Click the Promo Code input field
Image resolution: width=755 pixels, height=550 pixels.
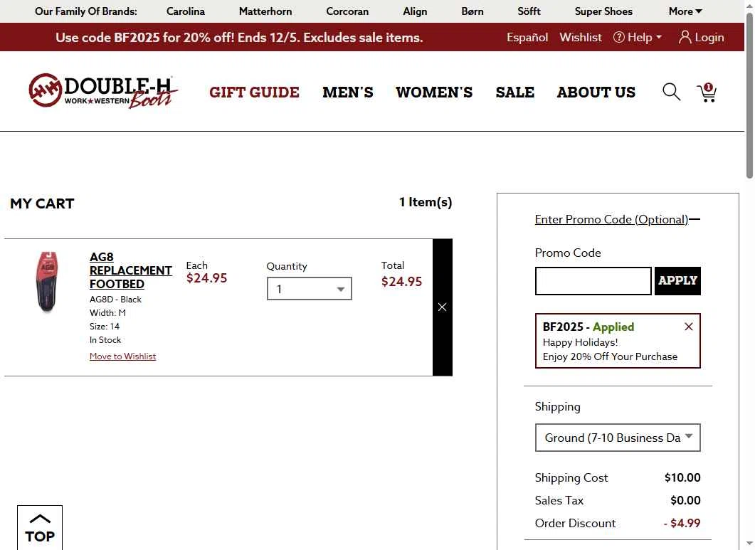point(593,281)
